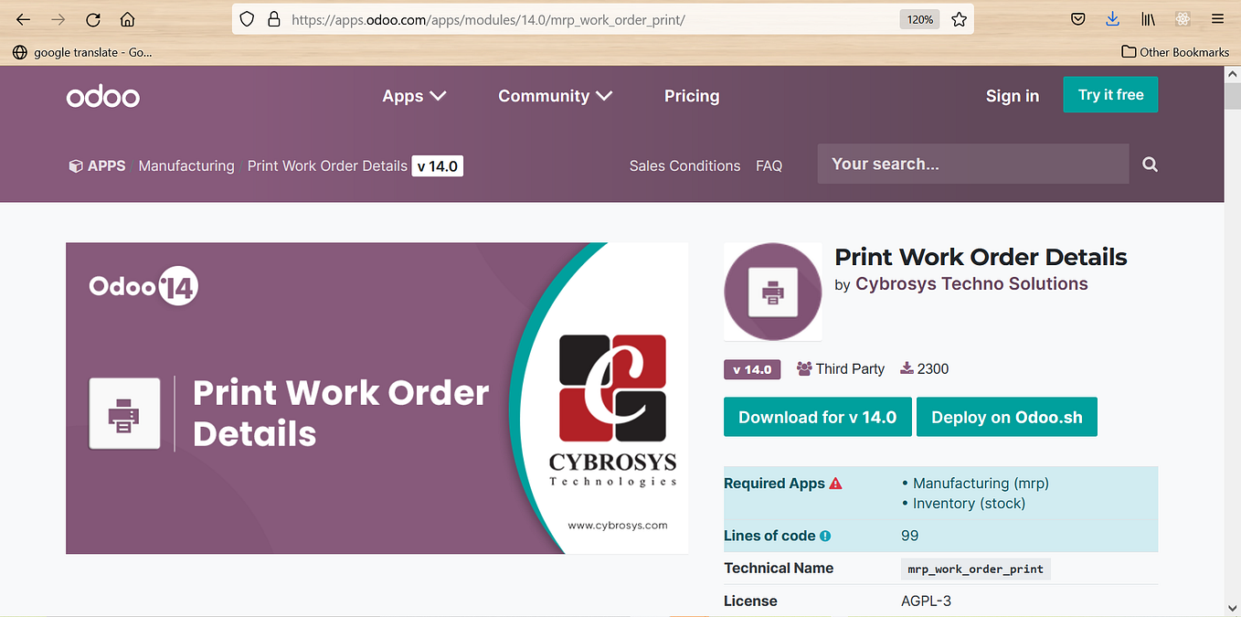This screenshot has height=617, width=1241.
Task: Click the Print Work Order Details app icon
Action: coord(772,292)
